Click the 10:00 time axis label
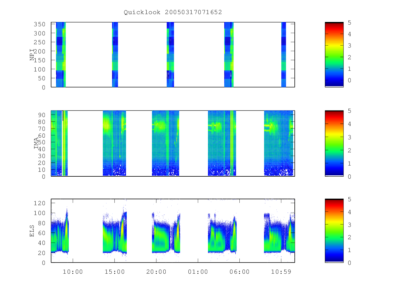Image resolution: width=393 pixels, height=295 pixels. pos(73,272)
